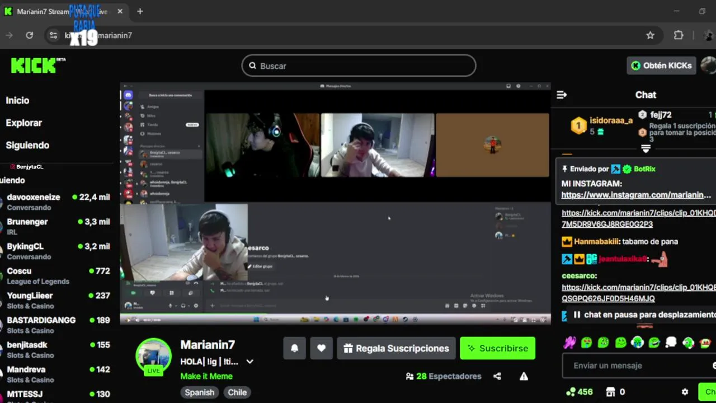Screen dimensions: 716x403
Task: Click fejj72 in gift leaderboard
Action: click(x=661, y=115)
